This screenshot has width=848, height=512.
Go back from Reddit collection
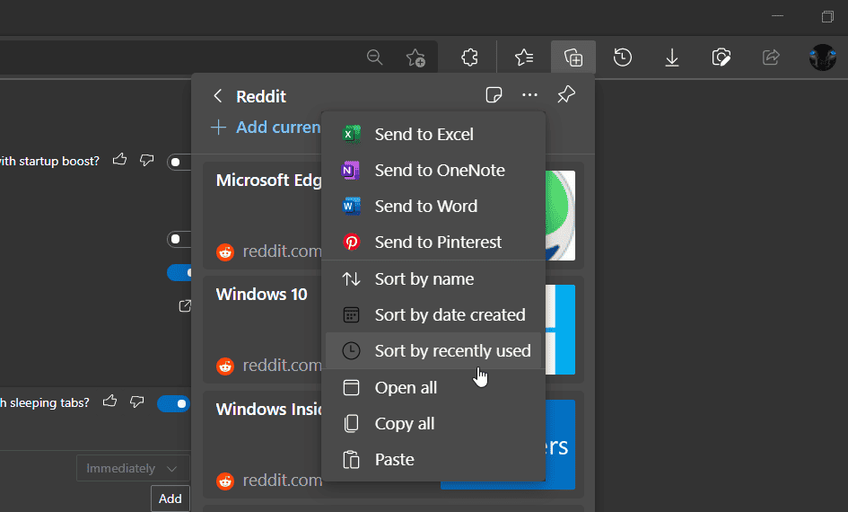217,96
